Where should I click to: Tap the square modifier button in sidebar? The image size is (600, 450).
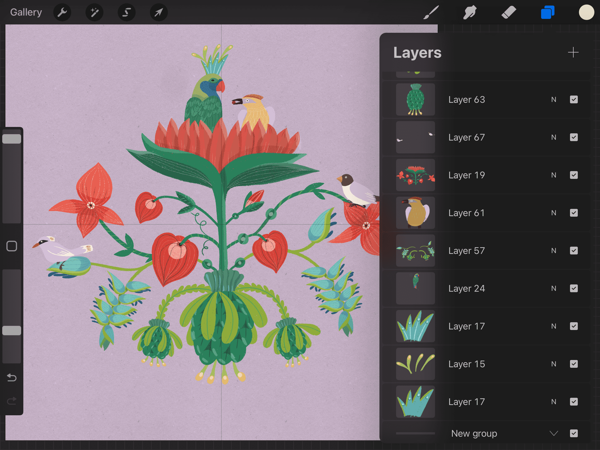12,246
